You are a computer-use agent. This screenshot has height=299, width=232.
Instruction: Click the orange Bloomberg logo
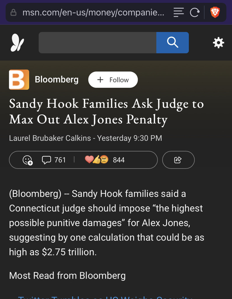[x=19, y=79]
